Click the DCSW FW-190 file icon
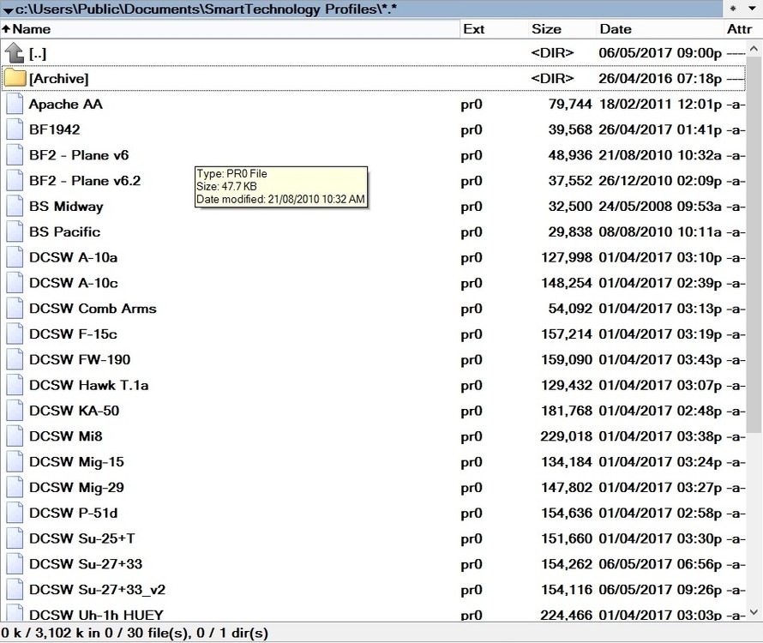The height and width of the screenshot is (643, 763). click(x=15, y=360)
